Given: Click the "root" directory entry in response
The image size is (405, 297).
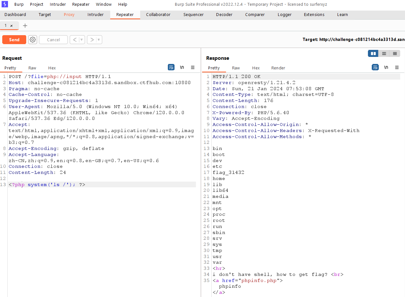Looking at the screenshot, I should pyautogui.click(x=219, y=221).
